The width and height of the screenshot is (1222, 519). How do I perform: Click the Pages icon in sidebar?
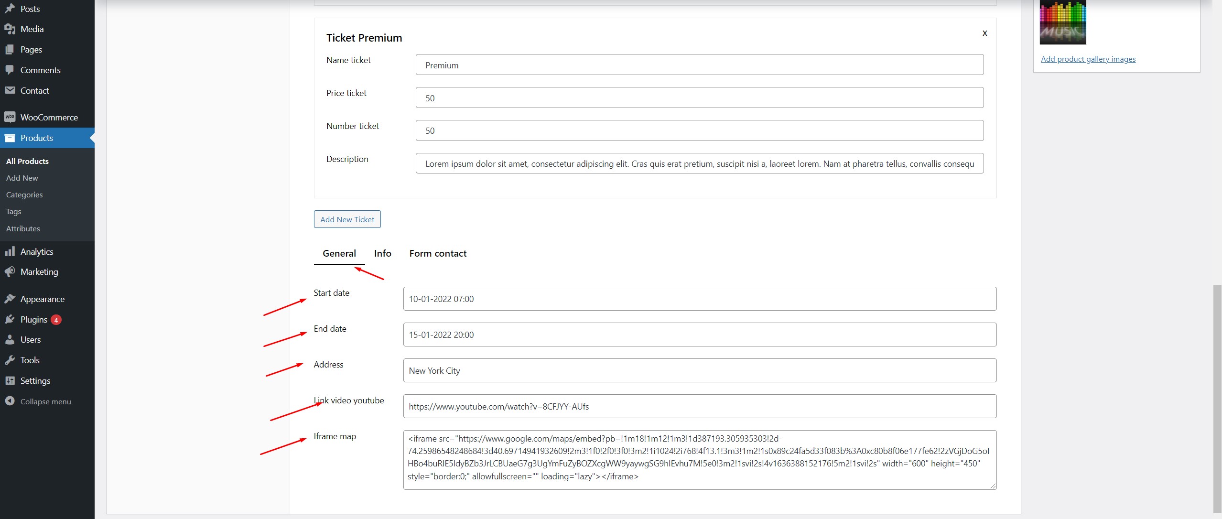point(10,50)
